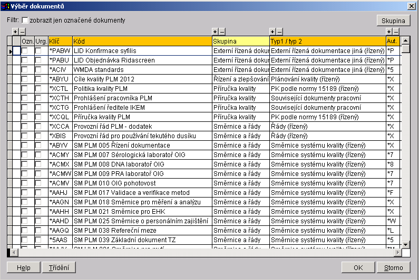The height and width of the screenshot is (280, 419).
Task: Click the Klíč column header
Action: [60, 41]
